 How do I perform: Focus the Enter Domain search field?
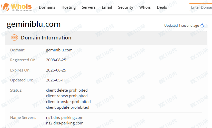[200, 7]
